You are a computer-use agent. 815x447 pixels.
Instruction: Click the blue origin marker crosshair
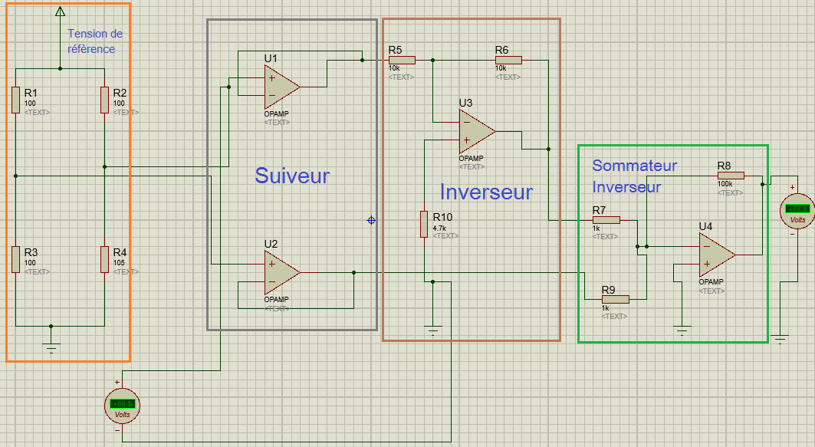tap(371, 220)
